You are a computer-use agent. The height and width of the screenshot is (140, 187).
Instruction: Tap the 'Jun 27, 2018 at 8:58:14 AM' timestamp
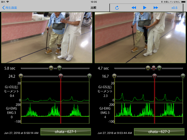click(x=21, y=133)
